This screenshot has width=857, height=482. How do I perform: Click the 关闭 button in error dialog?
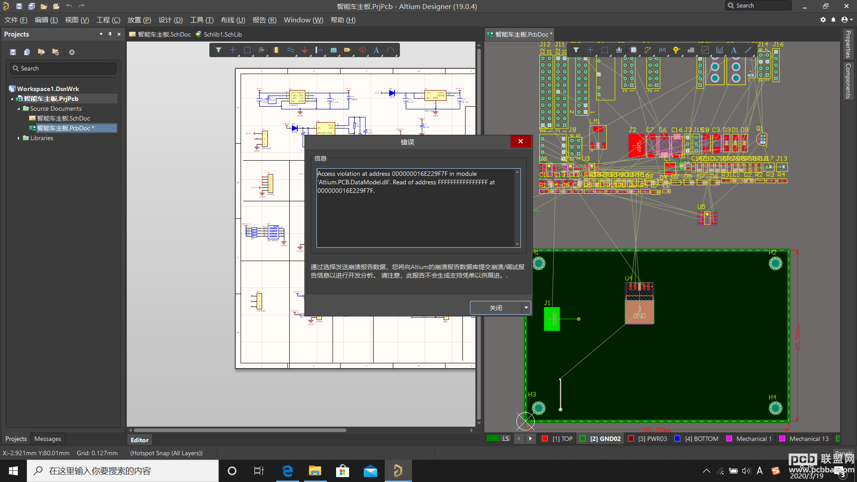pyautogui.click(x=496, y=307)
